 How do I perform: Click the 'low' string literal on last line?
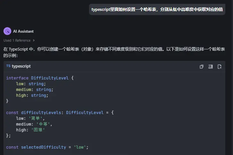click(80, 147)
